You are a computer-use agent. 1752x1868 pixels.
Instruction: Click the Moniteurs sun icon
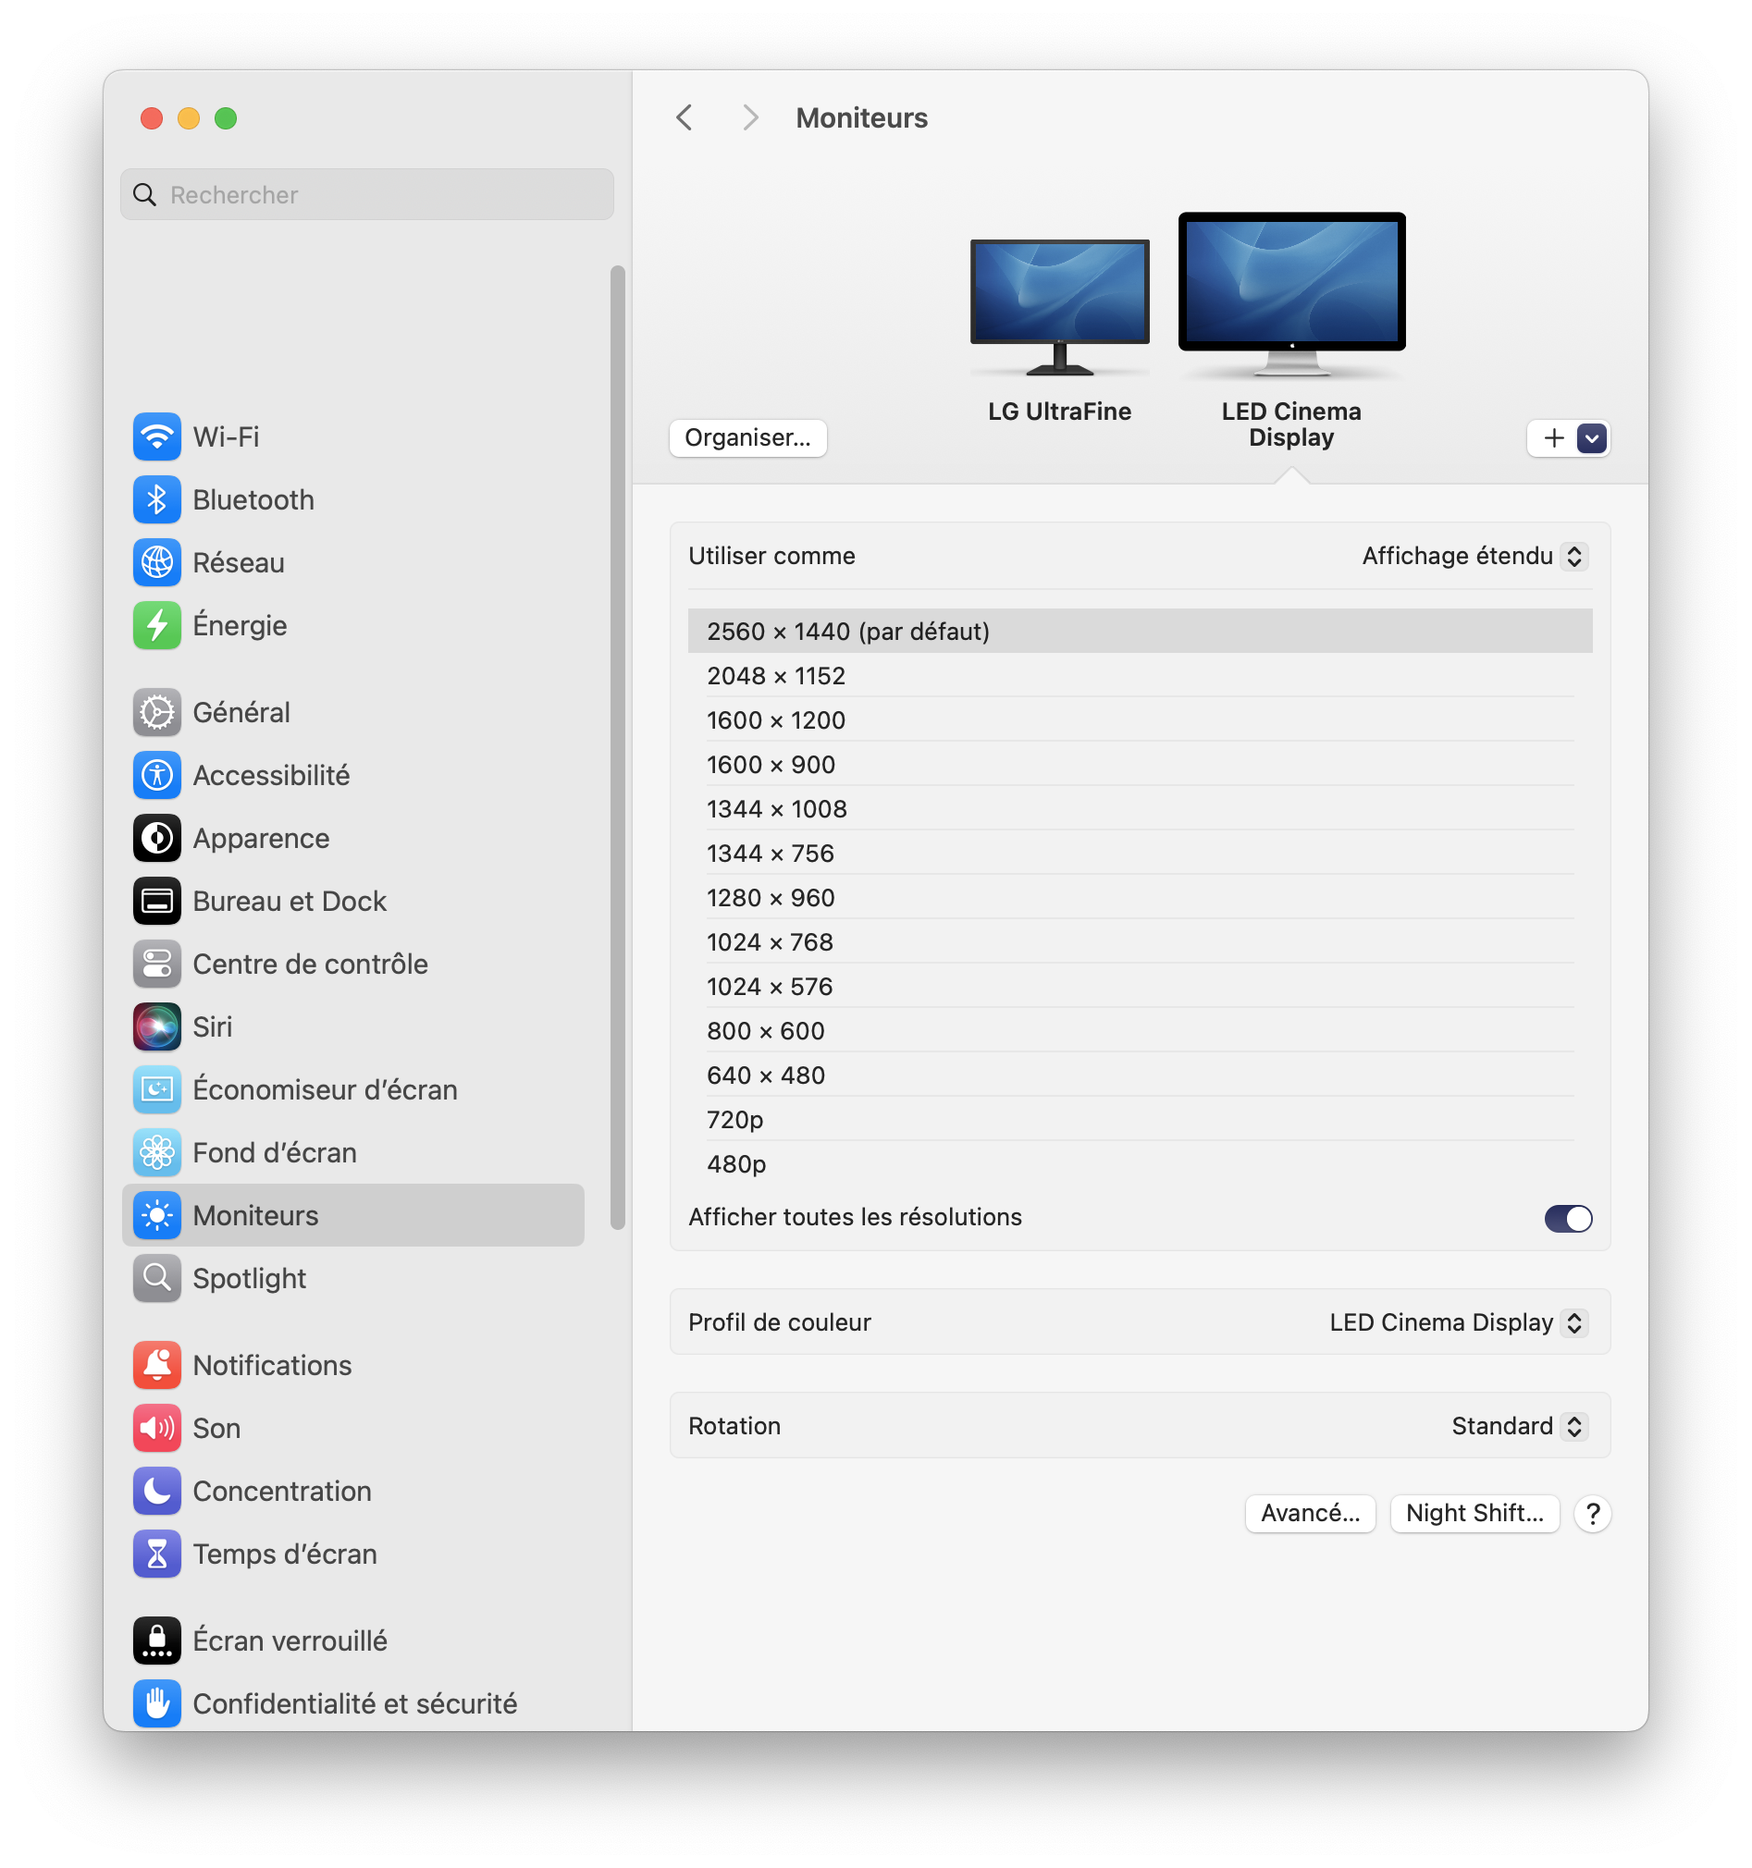click(157, 1216)
